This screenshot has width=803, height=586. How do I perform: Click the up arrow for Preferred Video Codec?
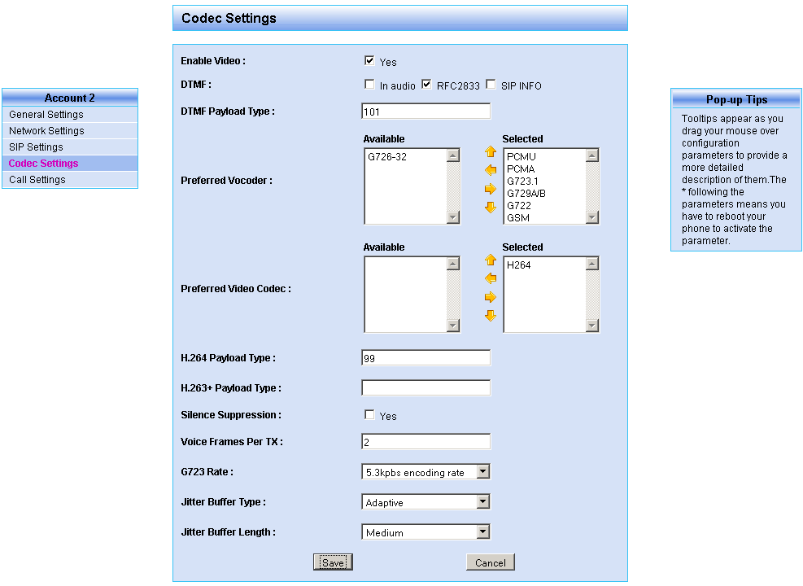click(x=490, y=260)
